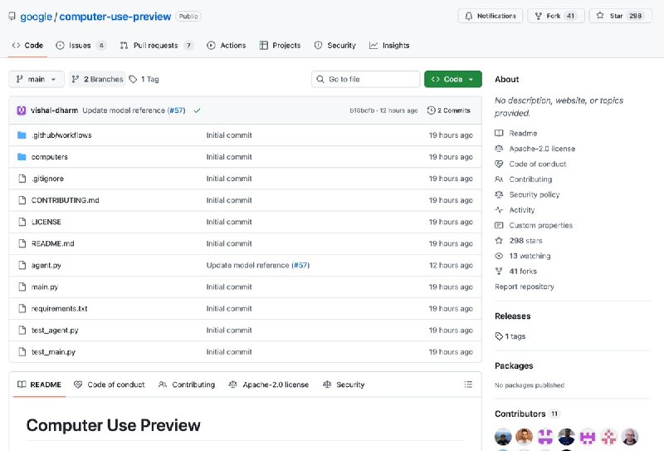
Task: Star the repository
Action: (620, 16)
